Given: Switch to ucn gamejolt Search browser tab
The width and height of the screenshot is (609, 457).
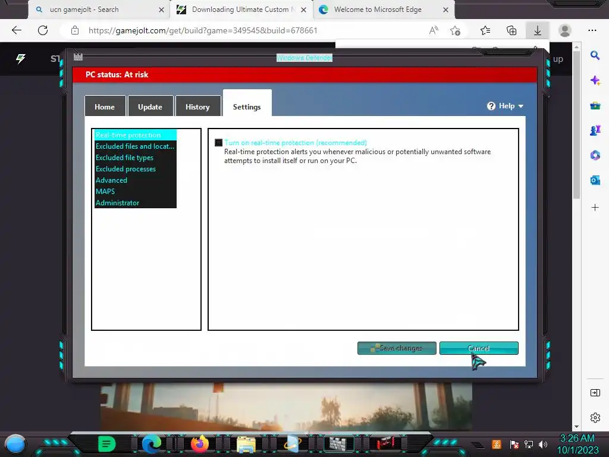Looking at the screenshot, I should tap(99, 10).
